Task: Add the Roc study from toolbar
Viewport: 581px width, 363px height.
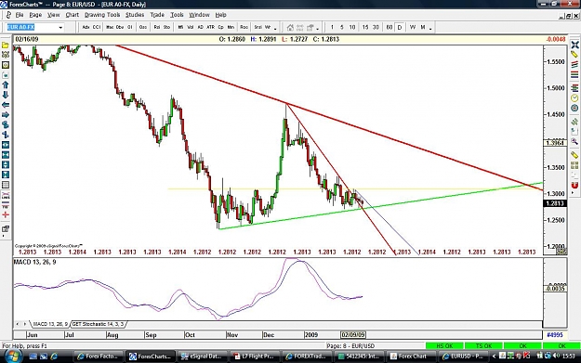Action: click(x=244, y=27)
